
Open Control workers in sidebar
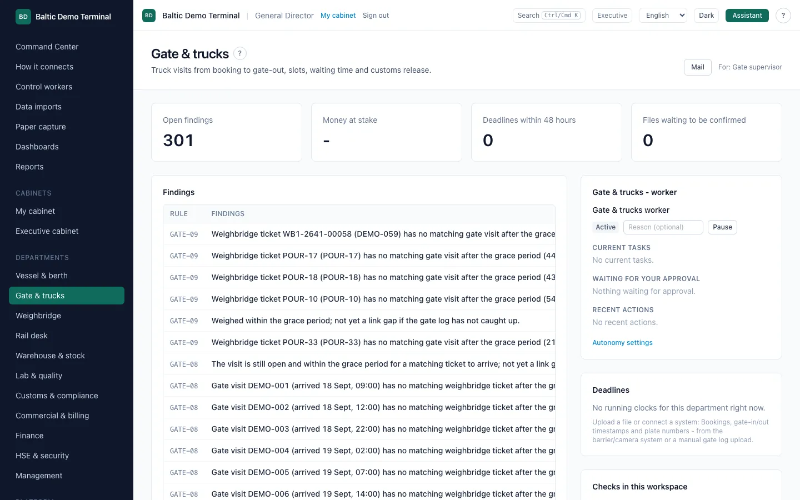67,87
